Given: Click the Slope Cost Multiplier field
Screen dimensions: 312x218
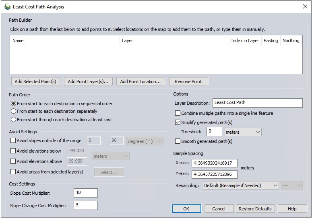Looking at the screenshot, I should click(86, 193).
